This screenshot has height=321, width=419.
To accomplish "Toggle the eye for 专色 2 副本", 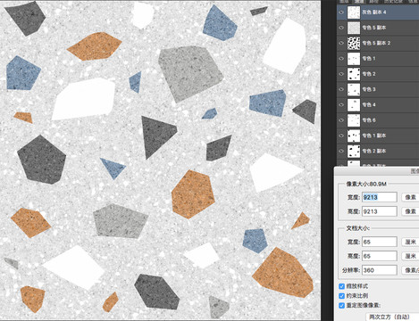I will point(341,151).
